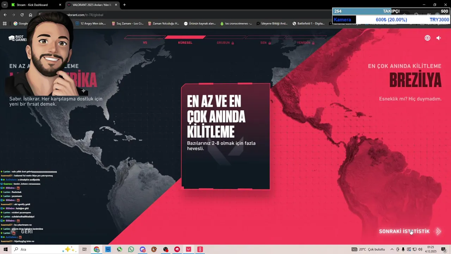451x254 pixels.
Task: Click SONRAKİ İSTATİSTİK link
Action: 404,231
